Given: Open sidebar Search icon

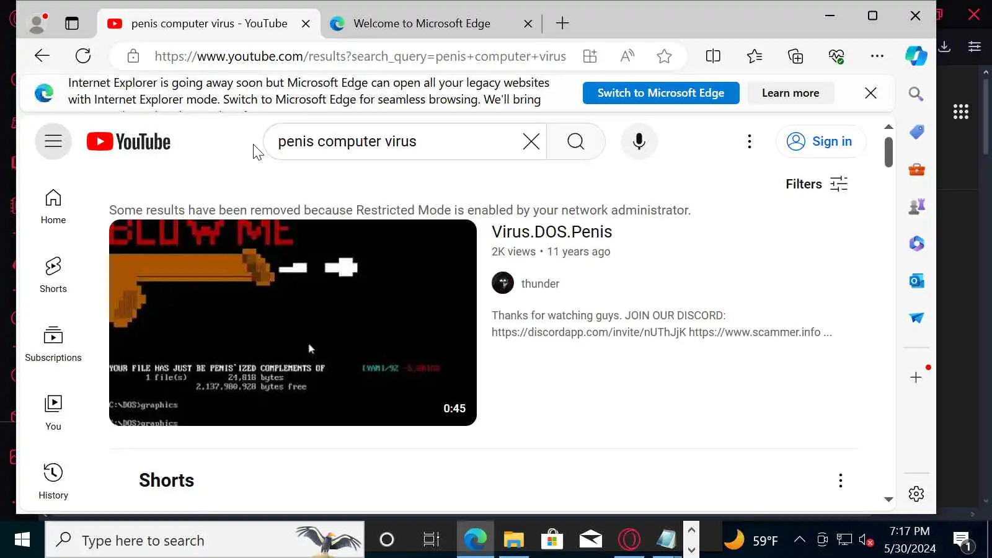Looking at the screenshot, I should 916,94.
